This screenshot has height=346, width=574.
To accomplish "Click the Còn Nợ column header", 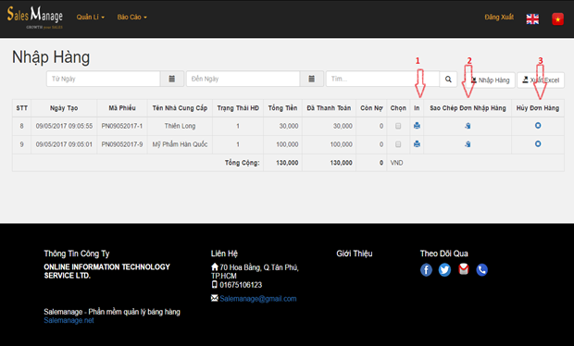I will 371,108.
